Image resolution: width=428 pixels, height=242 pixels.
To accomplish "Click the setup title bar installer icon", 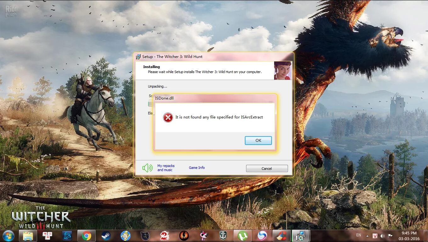I will 138,57.
